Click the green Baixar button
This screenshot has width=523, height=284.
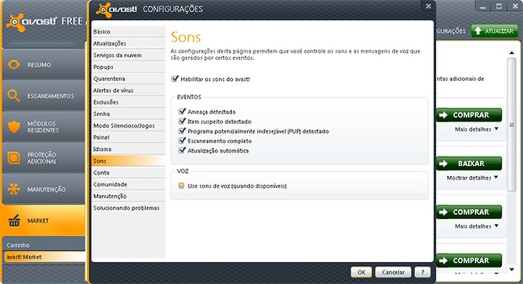coord(469,163)
